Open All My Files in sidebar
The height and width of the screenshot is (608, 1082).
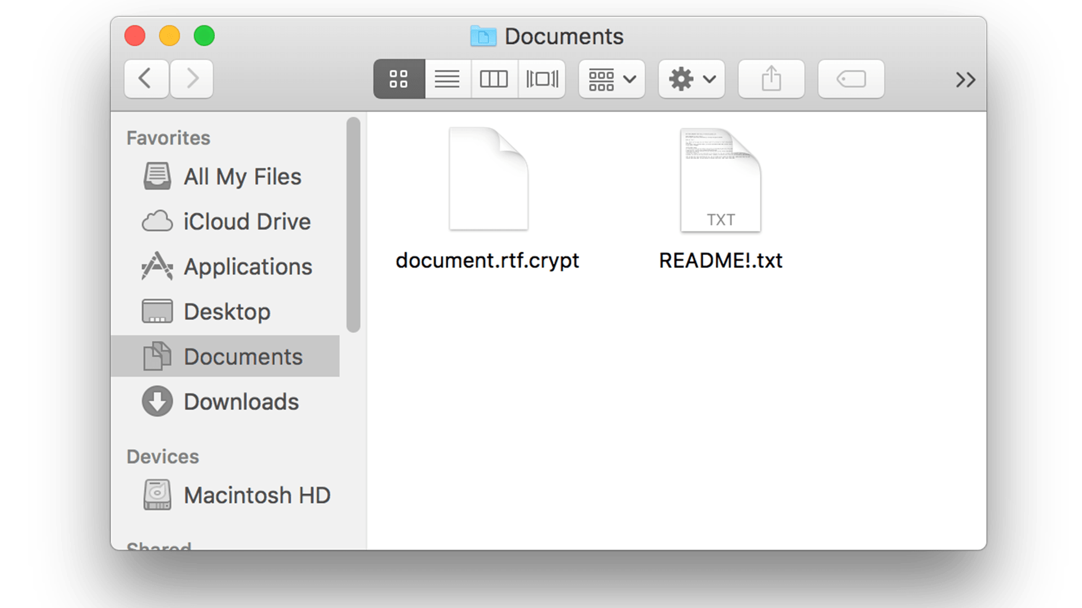click(x=225, y=177)
